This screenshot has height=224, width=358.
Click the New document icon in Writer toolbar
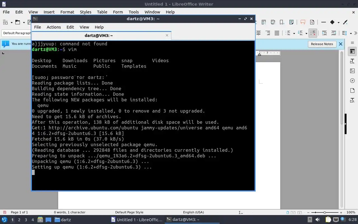[5, 22]
